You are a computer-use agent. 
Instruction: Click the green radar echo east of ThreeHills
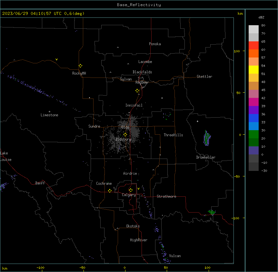[x=207, y=138]
